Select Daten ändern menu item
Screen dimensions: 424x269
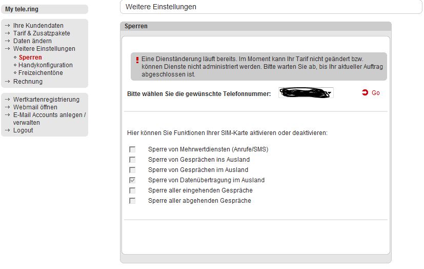[32, 41]
